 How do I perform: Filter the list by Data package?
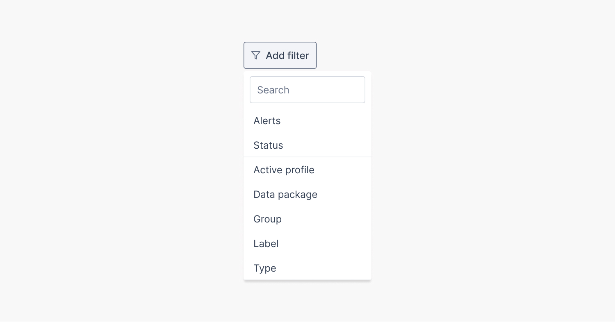pos(285,195)
